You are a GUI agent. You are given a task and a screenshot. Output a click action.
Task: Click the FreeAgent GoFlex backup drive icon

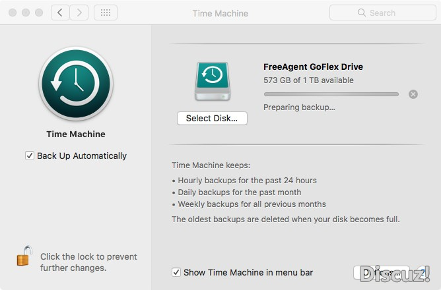213,81
